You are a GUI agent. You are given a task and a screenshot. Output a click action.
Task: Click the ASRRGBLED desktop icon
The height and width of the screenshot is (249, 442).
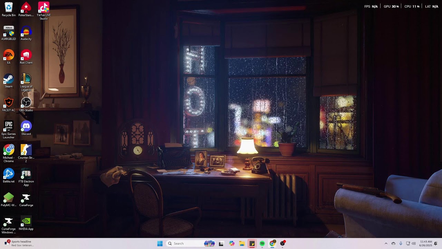pyautogui.click(x=9, y=33)
